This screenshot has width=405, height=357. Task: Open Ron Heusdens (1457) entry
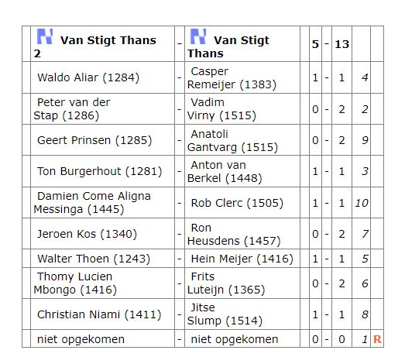click(x=234, y=235)
